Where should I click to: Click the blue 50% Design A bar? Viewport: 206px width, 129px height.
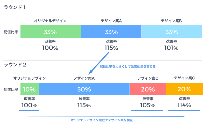point(84,89)
